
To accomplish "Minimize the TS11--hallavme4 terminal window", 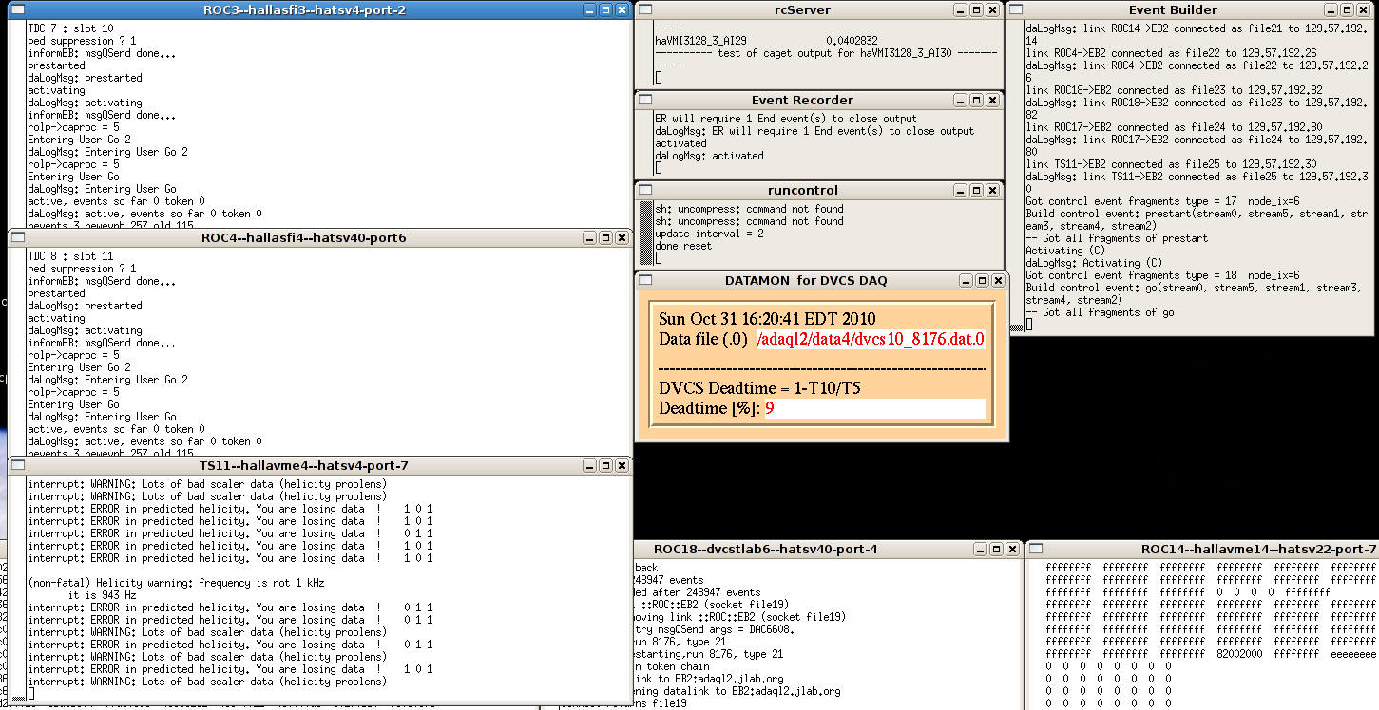I will [589, 465].
